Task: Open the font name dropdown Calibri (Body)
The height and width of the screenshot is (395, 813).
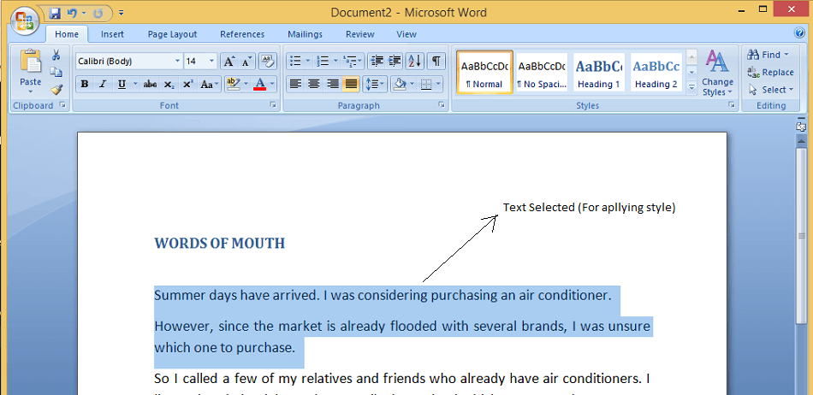Action: 128,61
